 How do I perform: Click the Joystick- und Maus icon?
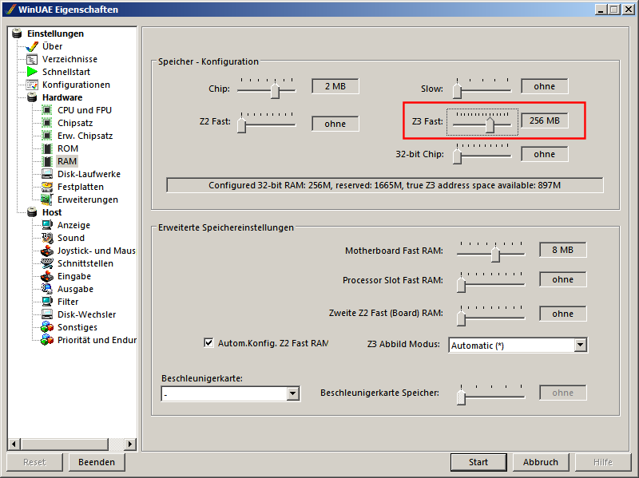[47, 251]
